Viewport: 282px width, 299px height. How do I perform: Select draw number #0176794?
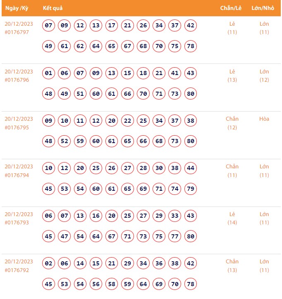[17, 175]
